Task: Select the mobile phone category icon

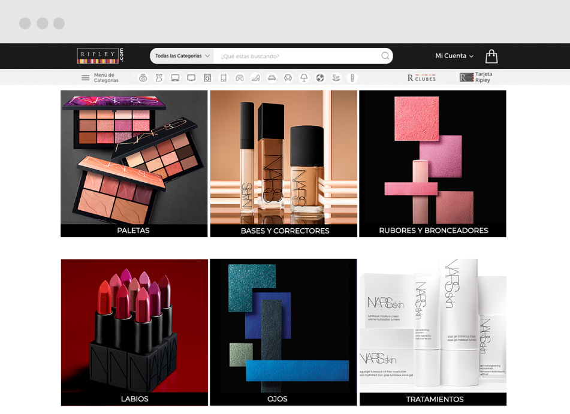Action: click(x=224, y=78)
